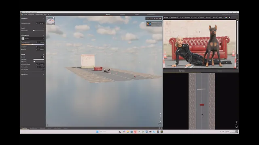The image size is (259, 145).
Task: Adjust the sun Helligkeit slider
Action: click(x=39, y=59)
